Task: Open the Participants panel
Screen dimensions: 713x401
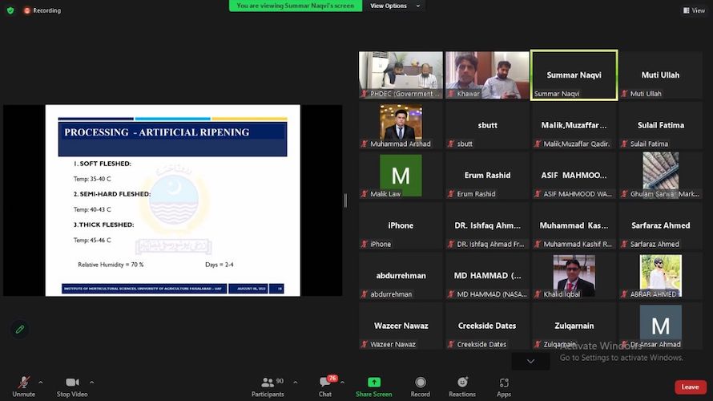Action: pos(268,386)
